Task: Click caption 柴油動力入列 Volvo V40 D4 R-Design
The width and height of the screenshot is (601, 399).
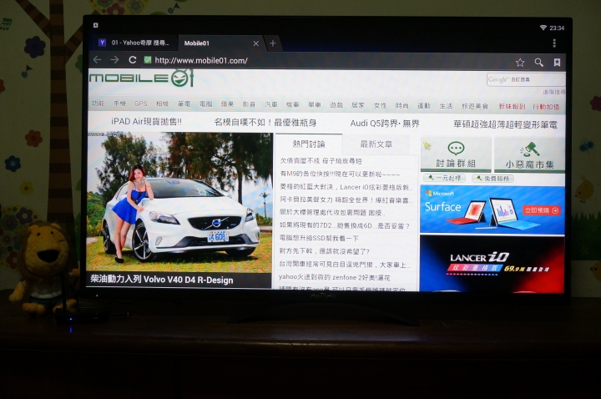Action: [161, 280]
